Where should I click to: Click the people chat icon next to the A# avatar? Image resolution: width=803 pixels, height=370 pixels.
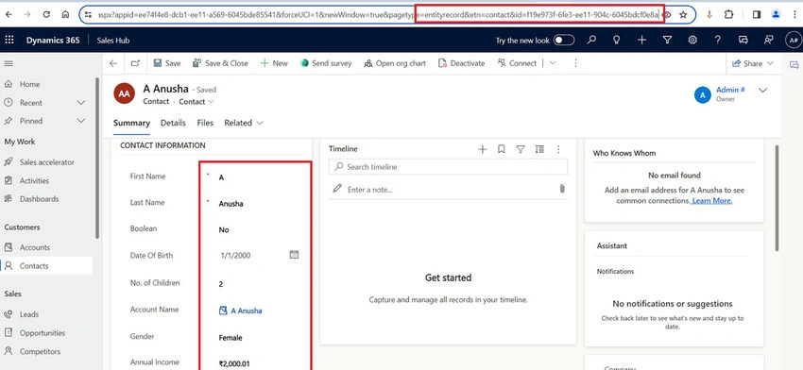(768, 40)
